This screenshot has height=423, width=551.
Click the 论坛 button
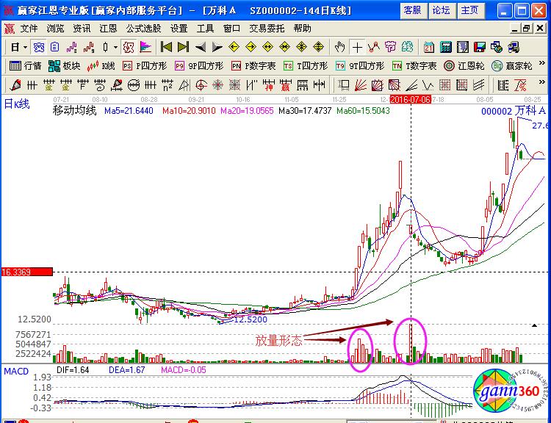click(441, 10)
